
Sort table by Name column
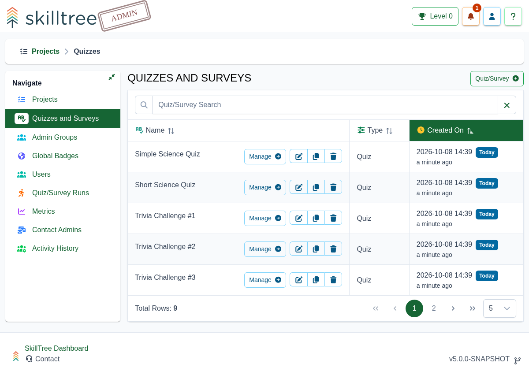238,130
